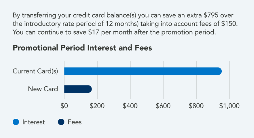254x138 pixels.
Task: Select the New Card fees bar
Action: [x=78, y=89]
